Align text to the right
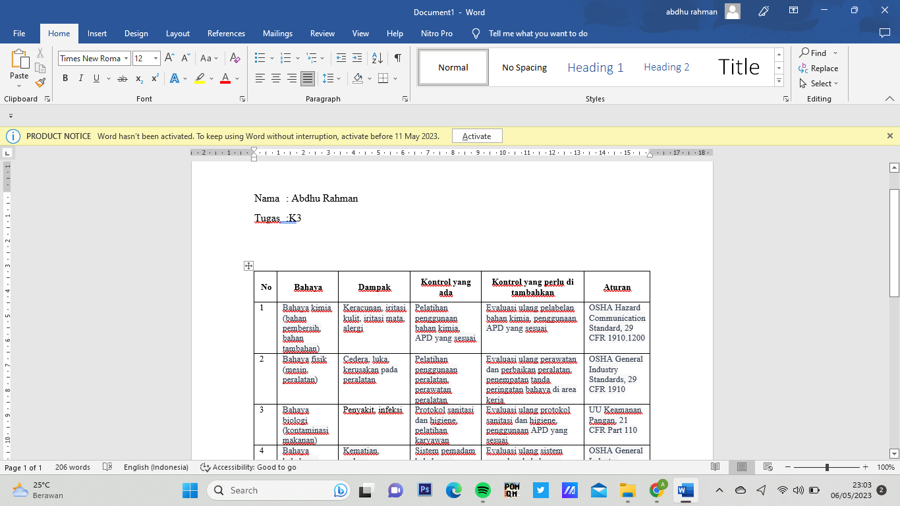The height and width of the screenshot is (506, 900). (x=291, y=78)
